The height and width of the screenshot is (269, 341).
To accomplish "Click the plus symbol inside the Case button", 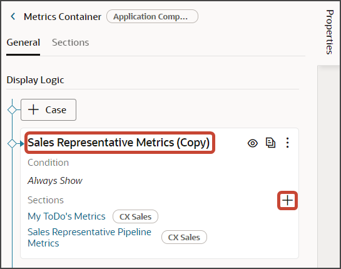I will 34,109.
